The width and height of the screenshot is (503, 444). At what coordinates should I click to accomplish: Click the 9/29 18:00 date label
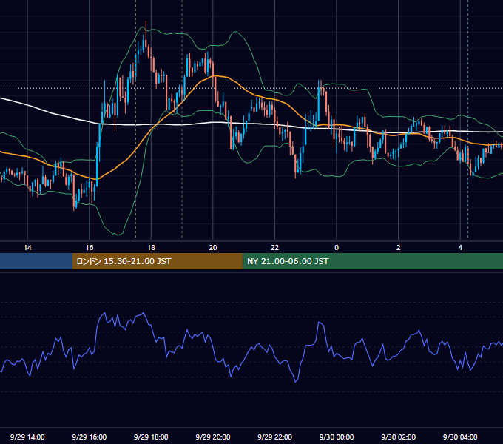point(151,437)
